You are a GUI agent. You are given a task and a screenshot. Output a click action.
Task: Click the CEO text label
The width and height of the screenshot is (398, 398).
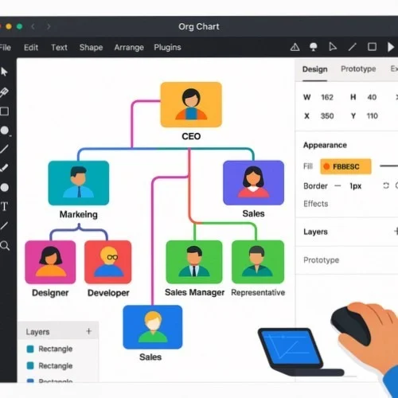tap(191, 136)
